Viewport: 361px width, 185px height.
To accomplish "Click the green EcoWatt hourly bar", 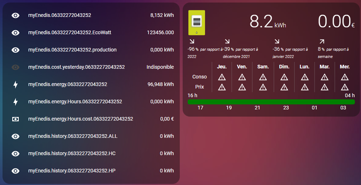I will click(271, 102).
